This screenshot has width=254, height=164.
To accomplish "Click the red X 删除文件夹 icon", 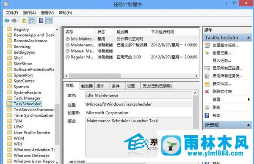I will tap(207, 92).
